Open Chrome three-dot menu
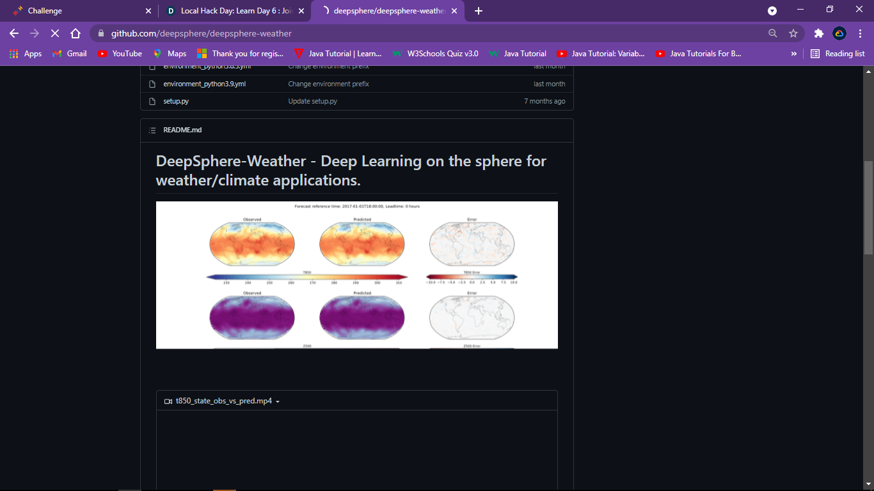This screenshot has height=491, width=874. coord(860,33)
